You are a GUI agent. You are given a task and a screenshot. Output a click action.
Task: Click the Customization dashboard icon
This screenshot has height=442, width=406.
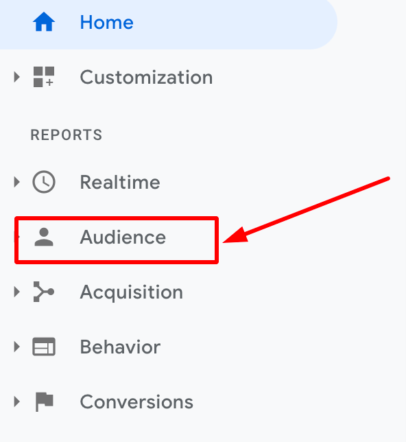point(44,77)
